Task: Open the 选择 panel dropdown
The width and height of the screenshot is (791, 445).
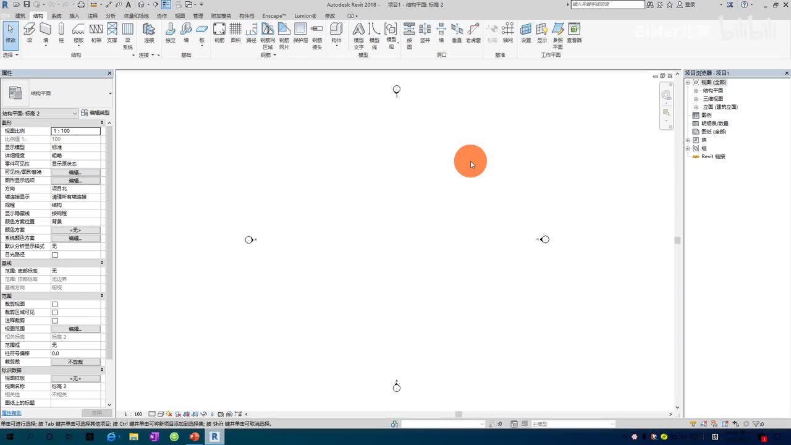Action: tap(11, 55)
